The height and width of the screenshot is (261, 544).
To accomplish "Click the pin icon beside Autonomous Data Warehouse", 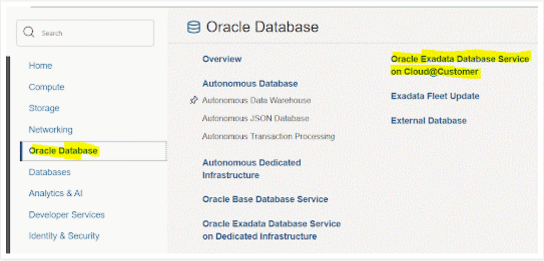I will pyautogui.click(x=194, y=101).
